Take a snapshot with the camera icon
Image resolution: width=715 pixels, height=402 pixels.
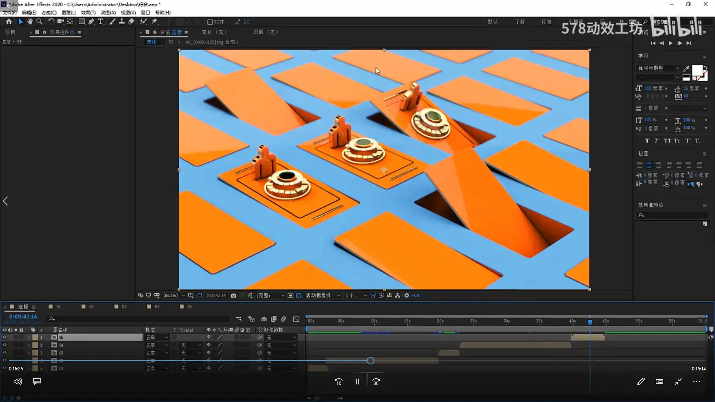click(x=234, y=295)
